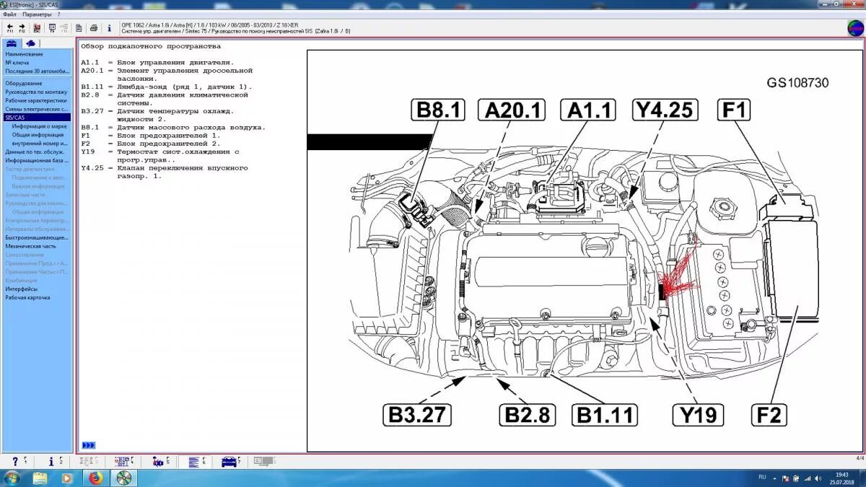Viewport: 866px width, 487px height.
Task: Click the B1.11 label in the diagram
Action: pyautogui.click(x=605, y=415)
